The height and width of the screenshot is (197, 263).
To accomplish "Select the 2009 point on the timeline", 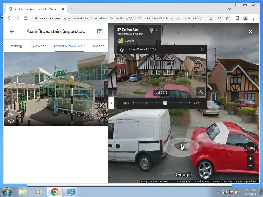I will click(134, 103).
